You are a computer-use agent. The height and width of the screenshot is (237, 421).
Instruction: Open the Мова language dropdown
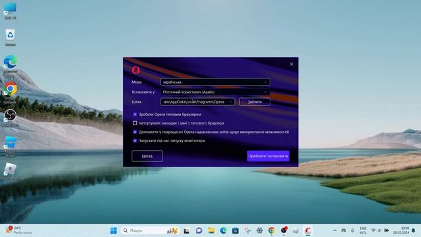[215, 82]
